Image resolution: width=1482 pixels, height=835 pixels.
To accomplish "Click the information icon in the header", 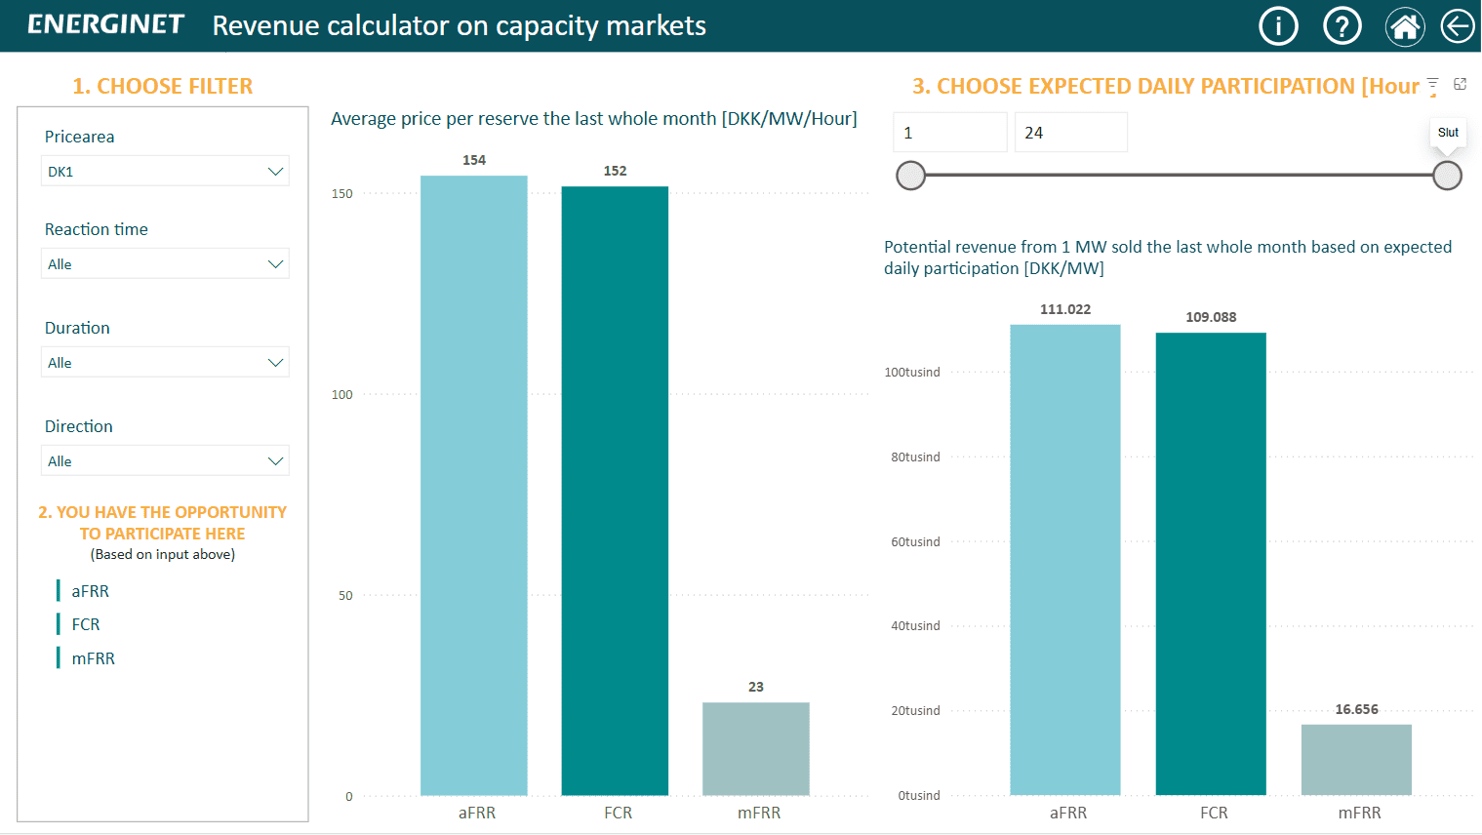I will pos(1278,26).
